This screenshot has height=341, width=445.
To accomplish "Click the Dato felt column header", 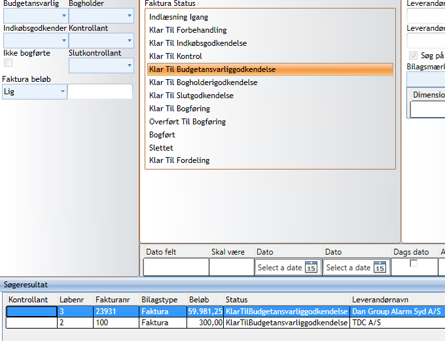I will click(176, 252).
